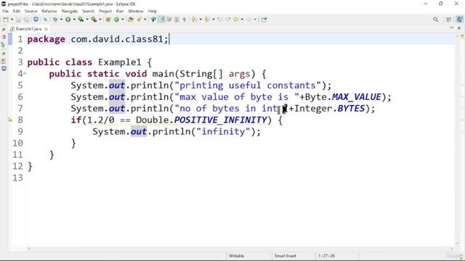
Task: Open the Source menu
Action: pos(31,12)
